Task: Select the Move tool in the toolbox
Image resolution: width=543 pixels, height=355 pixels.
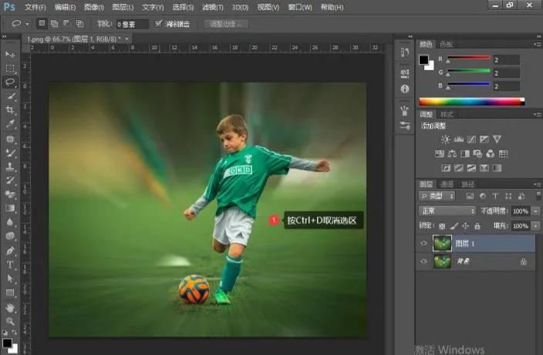Action: [x=10, y=55]
